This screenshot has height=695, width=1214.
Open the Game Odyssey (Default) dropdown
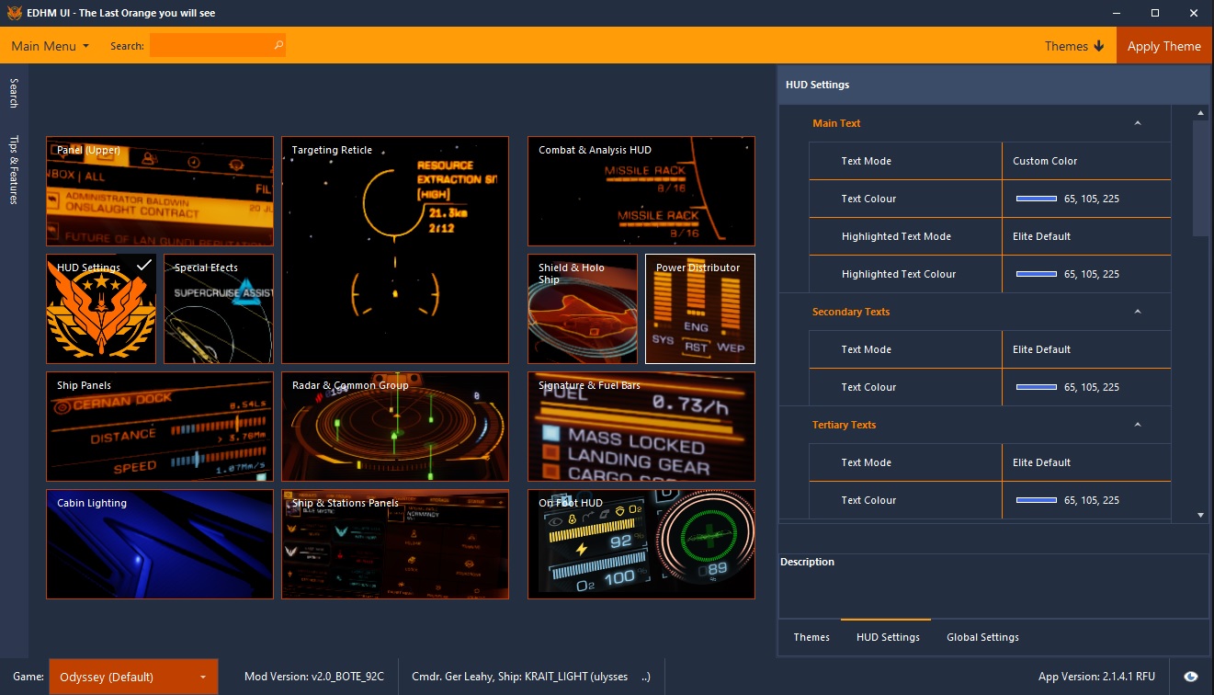click(133, 677)
